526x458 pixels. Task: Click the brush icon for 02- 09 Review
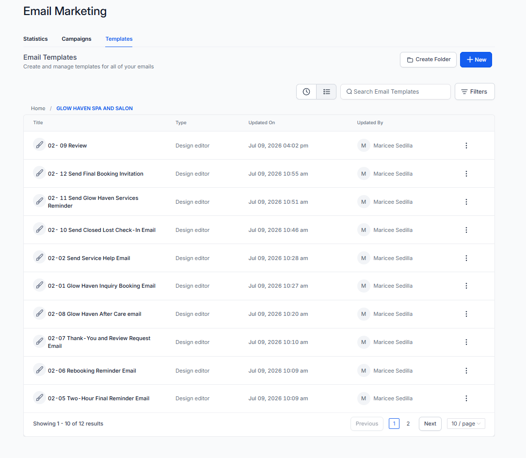pos(40,145)
